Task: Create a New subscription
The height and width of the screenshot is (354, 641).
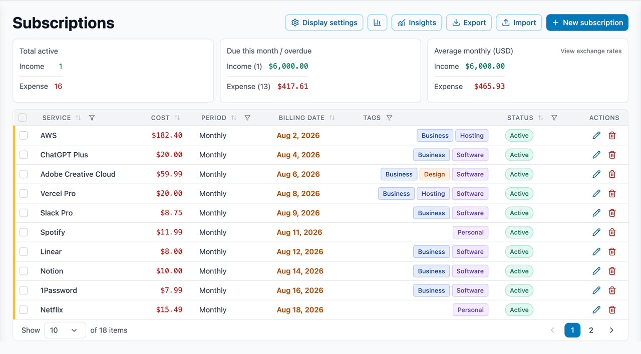Action: [x=587, y=23]
